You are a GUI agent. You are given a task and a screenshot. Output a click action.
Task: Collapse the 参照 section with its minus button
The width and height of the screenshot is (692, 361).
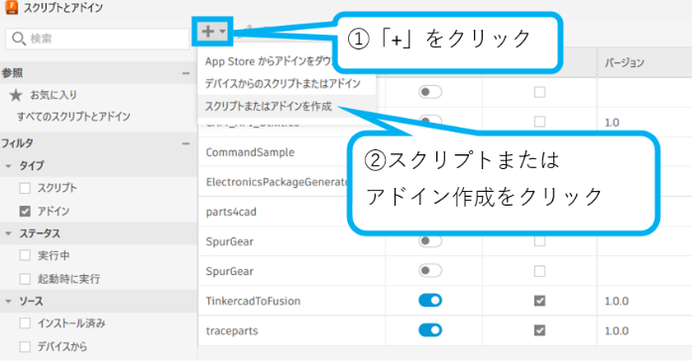[x=185, y=73]
